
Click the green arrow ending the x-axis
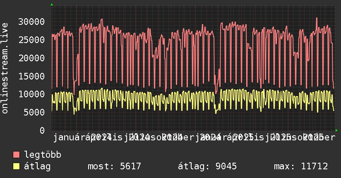click(x=337, y=130)
